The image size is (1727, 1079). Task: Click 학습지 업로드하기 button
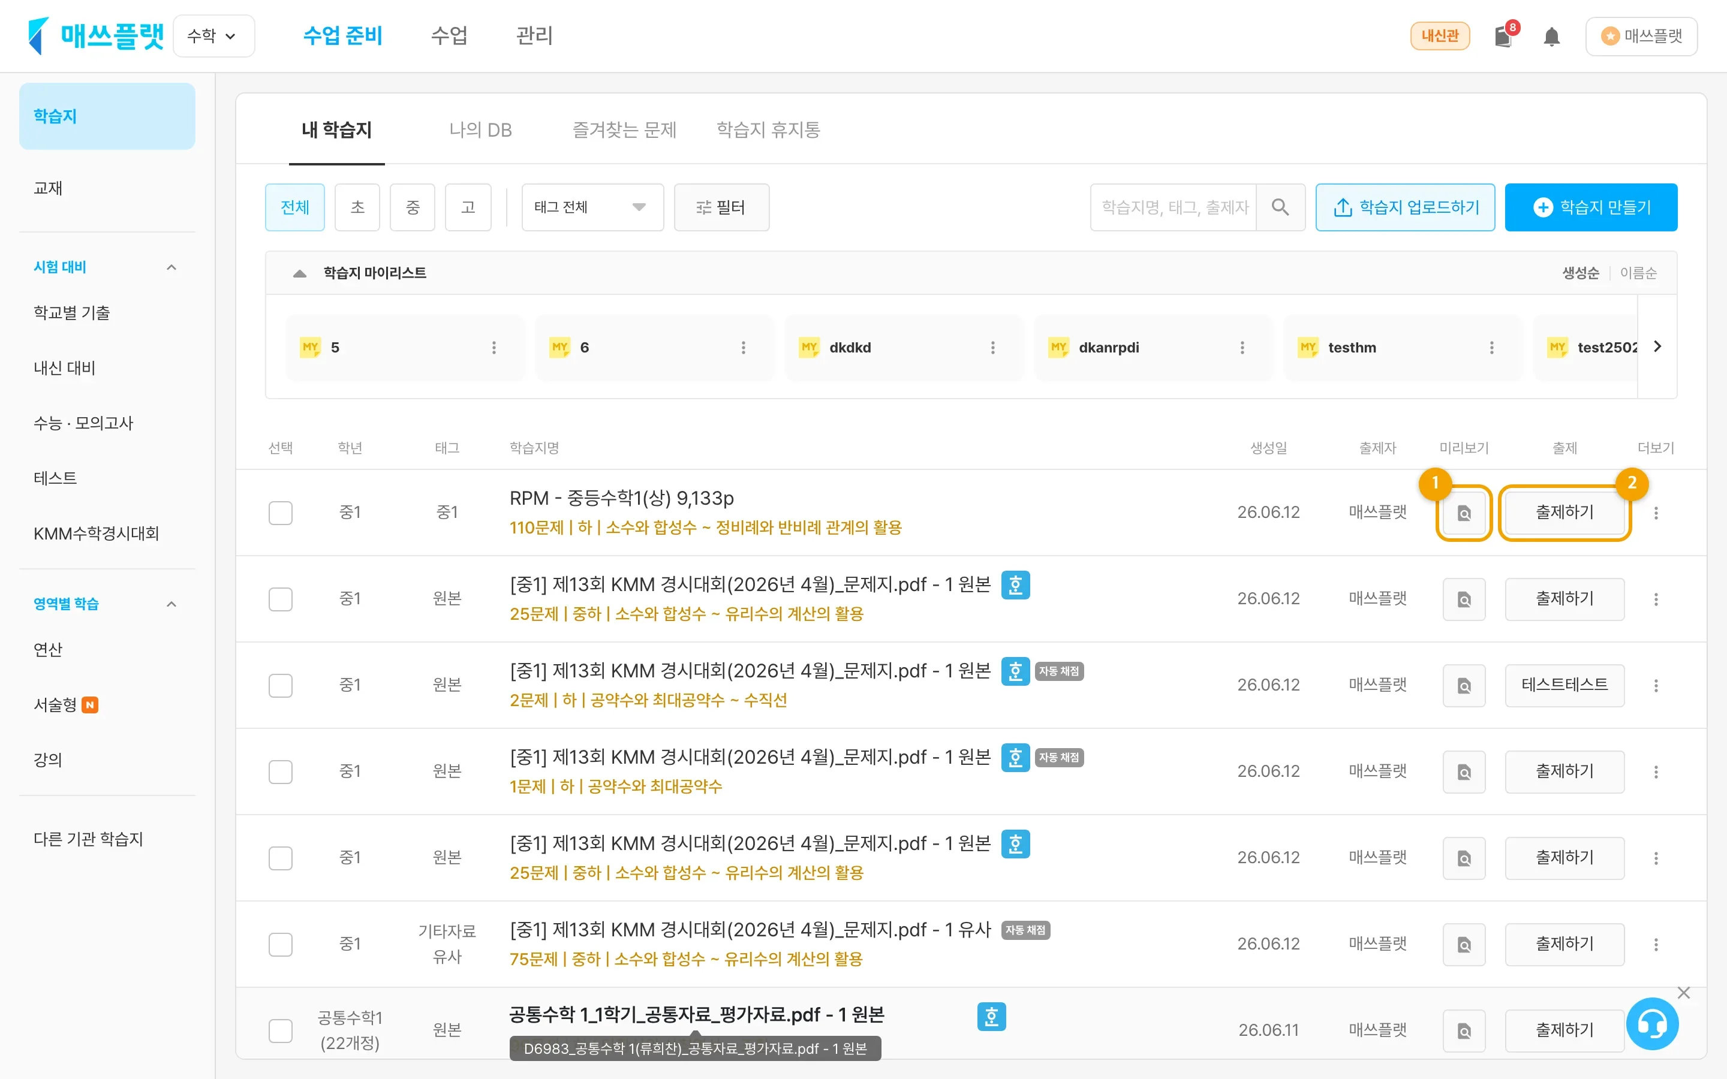click(1405, 207)
